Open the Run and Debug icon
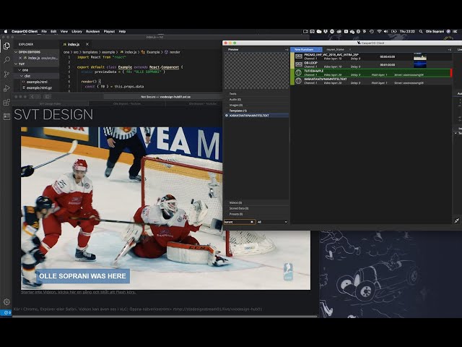This screenshot has width=462, height=347. (6, 88)
